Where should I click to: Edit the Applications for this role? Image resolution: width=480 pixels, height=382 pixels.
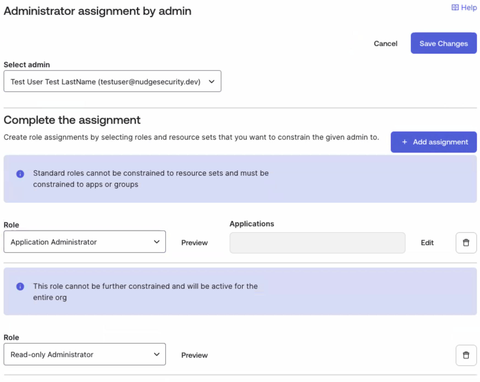click(x=427, y=243)
